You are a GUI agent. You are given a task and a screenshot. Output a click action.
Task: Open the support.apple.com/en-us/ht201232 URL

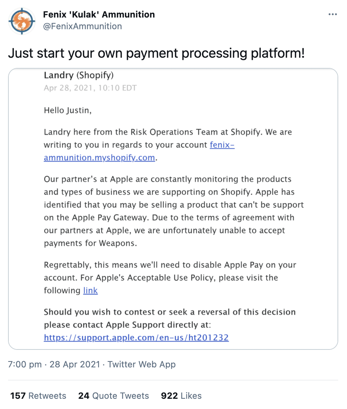pyautogui.click(x=136, y=337)
